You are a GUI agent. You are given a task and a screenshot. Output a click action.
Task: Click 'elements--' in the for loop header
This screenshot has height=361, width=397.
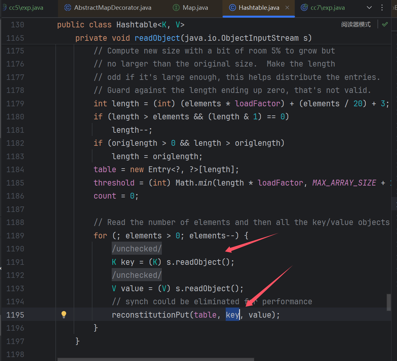[x=212, y=236]
